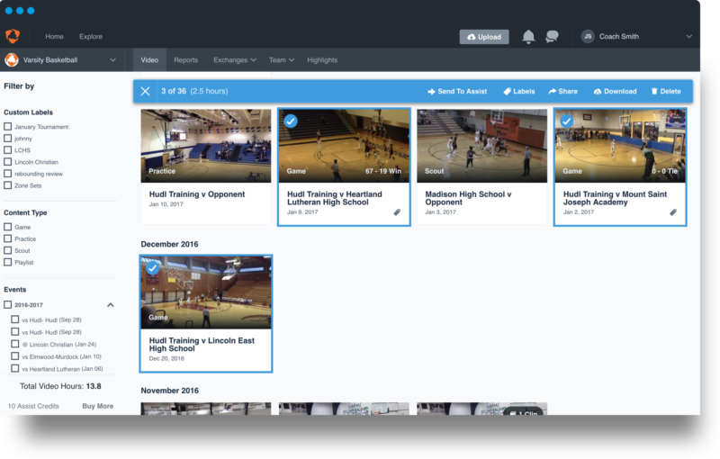Switch to Reports tab

185,60
